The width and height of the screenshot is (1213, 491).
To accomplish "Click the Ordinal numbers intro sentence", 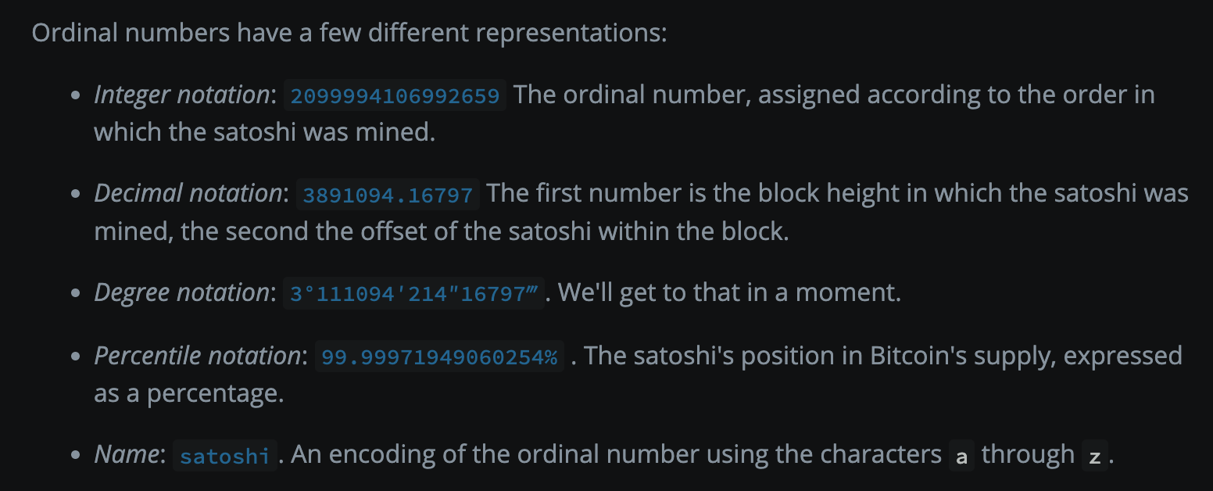I will click(349, 34).
